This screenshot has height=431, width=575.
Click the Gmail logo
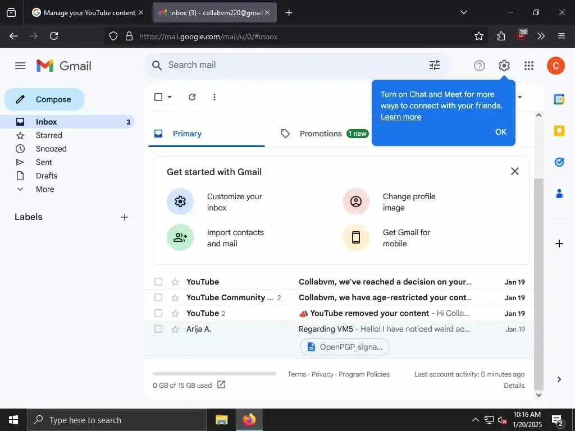(64, 66)
